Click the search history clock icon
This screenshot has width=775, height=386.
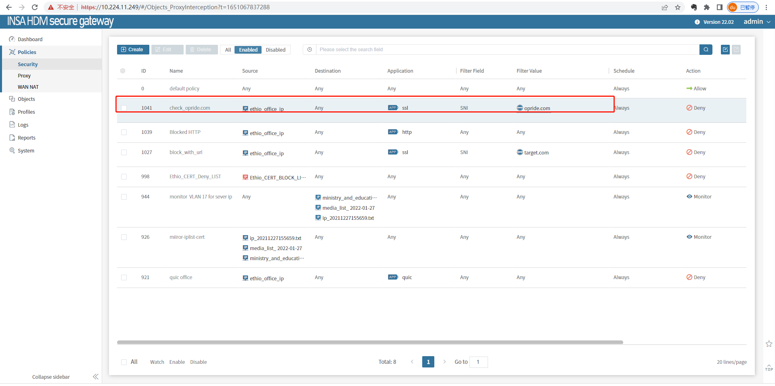pos(310,50)
